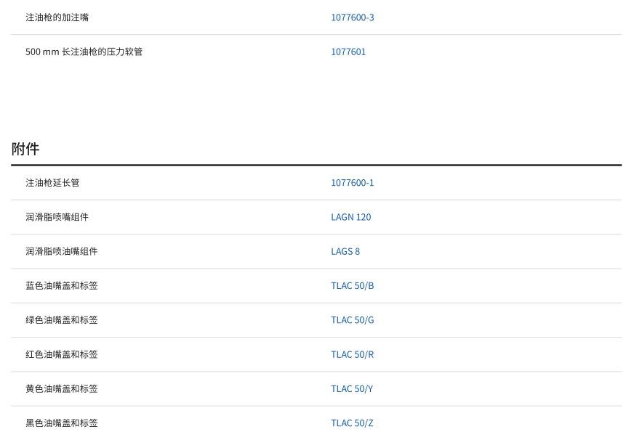626x445 pixels.
Task: Click the 附件 section heading
Action: [25, 149]
